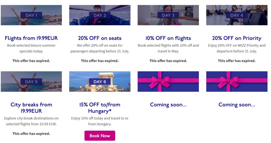The width and height of the screenshot is (271, 143).
Task: Click the Book Now button
Action: pyautogui.click(x=100, y=136)
